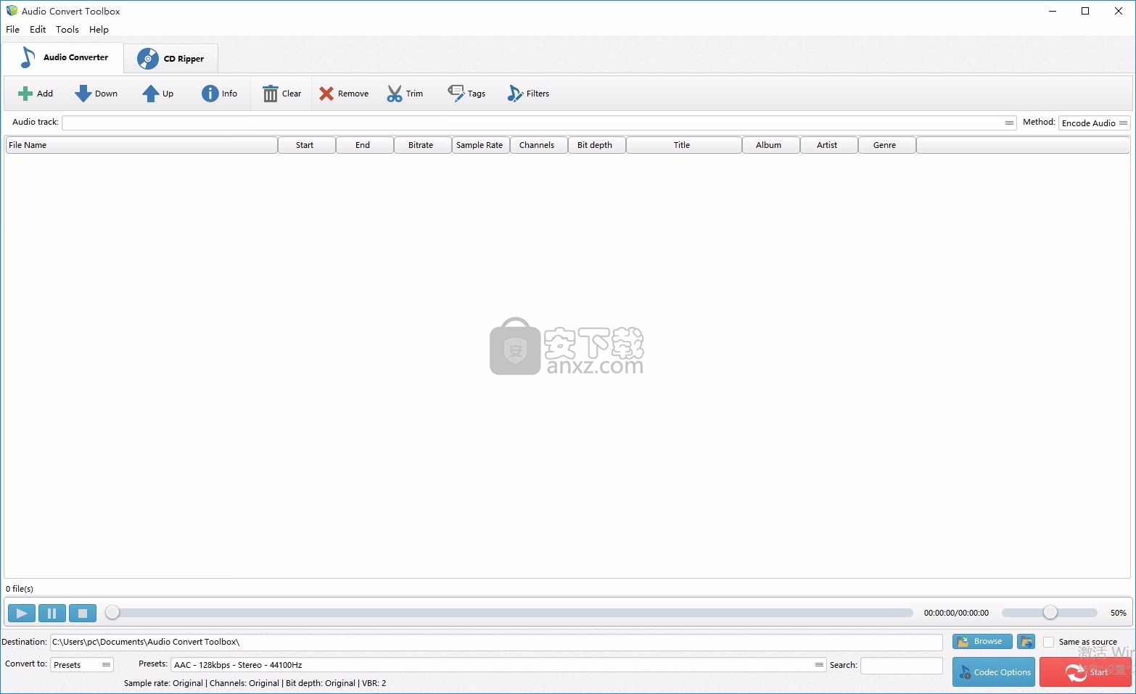Click the 00:00:00/00:00:00 time display

click(x=956, y=613)
